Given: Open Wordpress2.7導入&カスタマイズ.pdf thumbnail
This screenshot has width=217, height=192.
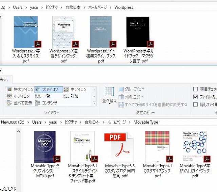Looking at the screenshot, I should (26, 32).
